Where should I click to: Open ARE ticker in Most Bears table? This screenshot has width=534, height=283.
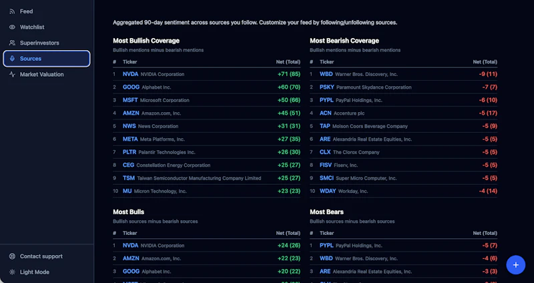click(325, 272)
